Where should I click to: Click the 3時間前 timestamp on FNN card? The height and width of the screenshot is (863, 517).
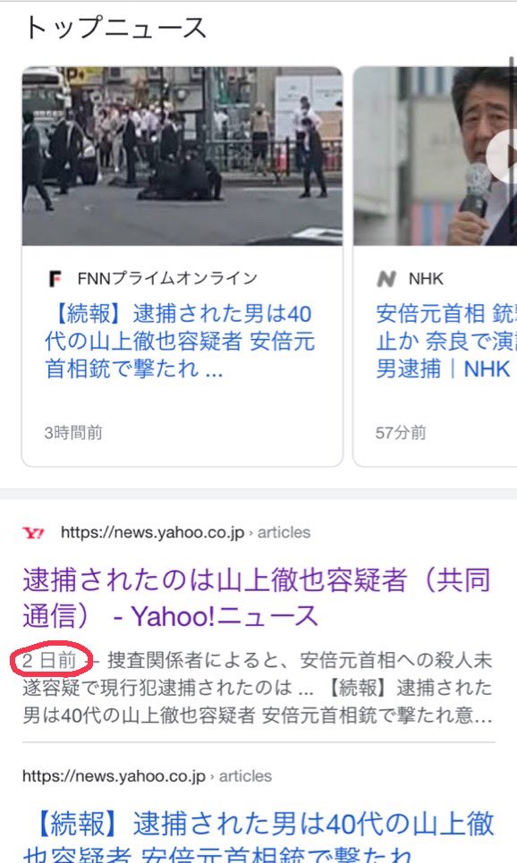(73, 433)
